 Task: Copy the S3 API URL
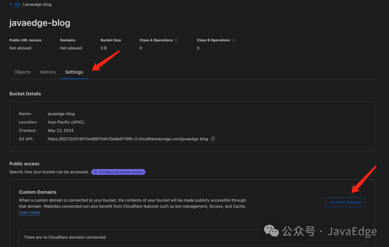[x=213, y=139]
